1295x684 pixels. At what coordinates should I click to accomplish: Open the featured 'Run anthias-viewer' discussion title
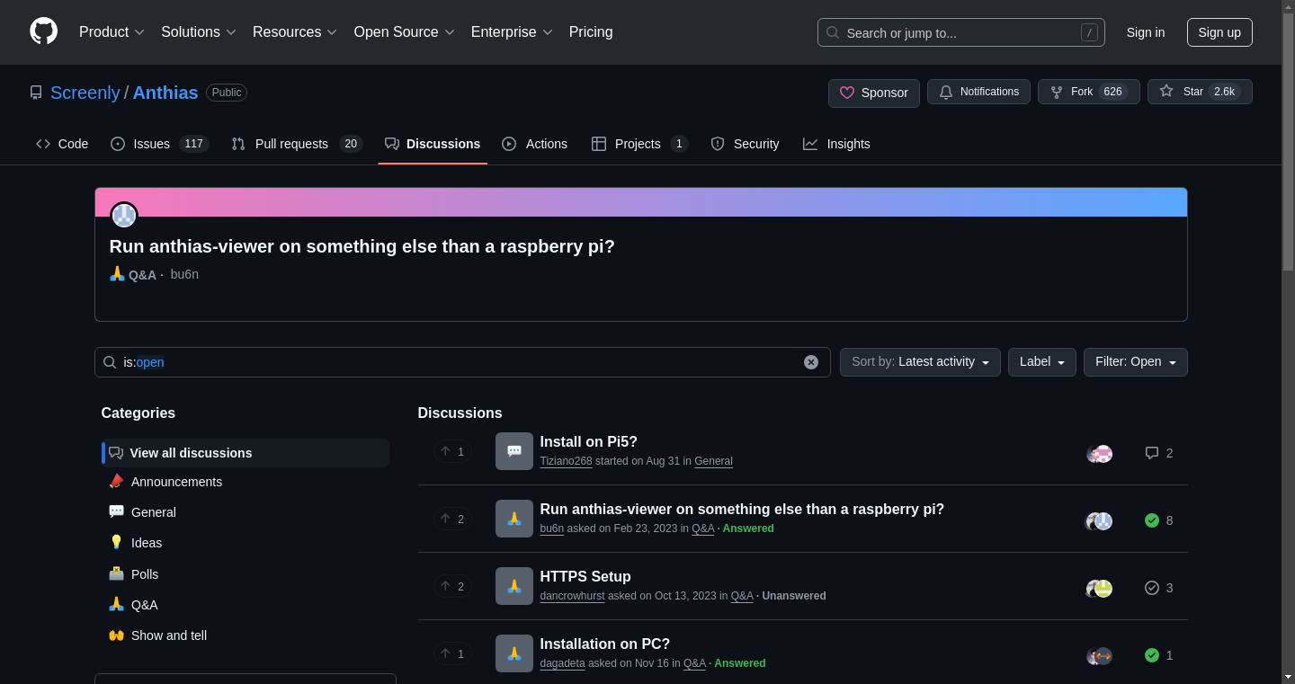click(x=362, y=246)
